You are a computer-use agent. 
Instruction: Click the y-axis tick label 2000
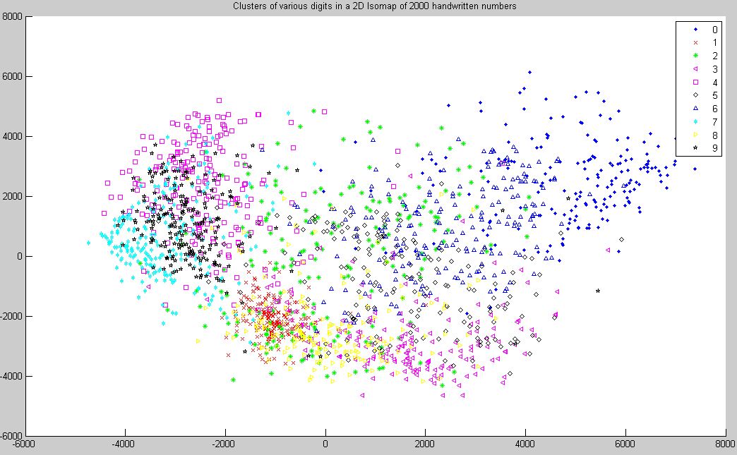tap(12, 196)
